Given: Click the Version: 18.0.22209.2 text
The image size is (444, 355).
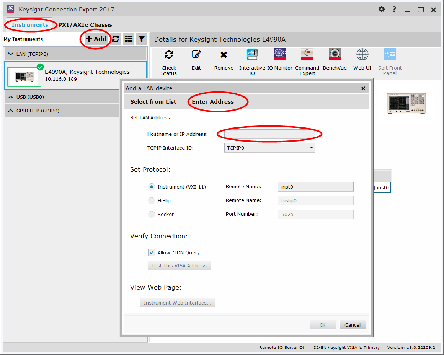Looking at the screenshot, I should click(411, 347).
